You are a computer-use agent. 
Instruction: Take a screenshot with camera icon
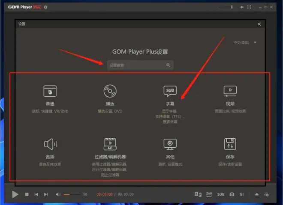pos(232,194)
